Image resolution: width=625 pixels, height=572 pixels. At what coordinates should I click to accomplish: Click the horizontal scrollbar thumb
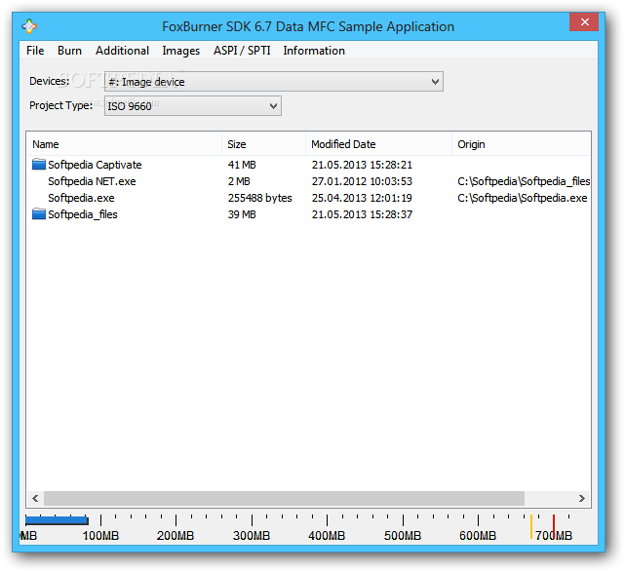coord(284,498)
